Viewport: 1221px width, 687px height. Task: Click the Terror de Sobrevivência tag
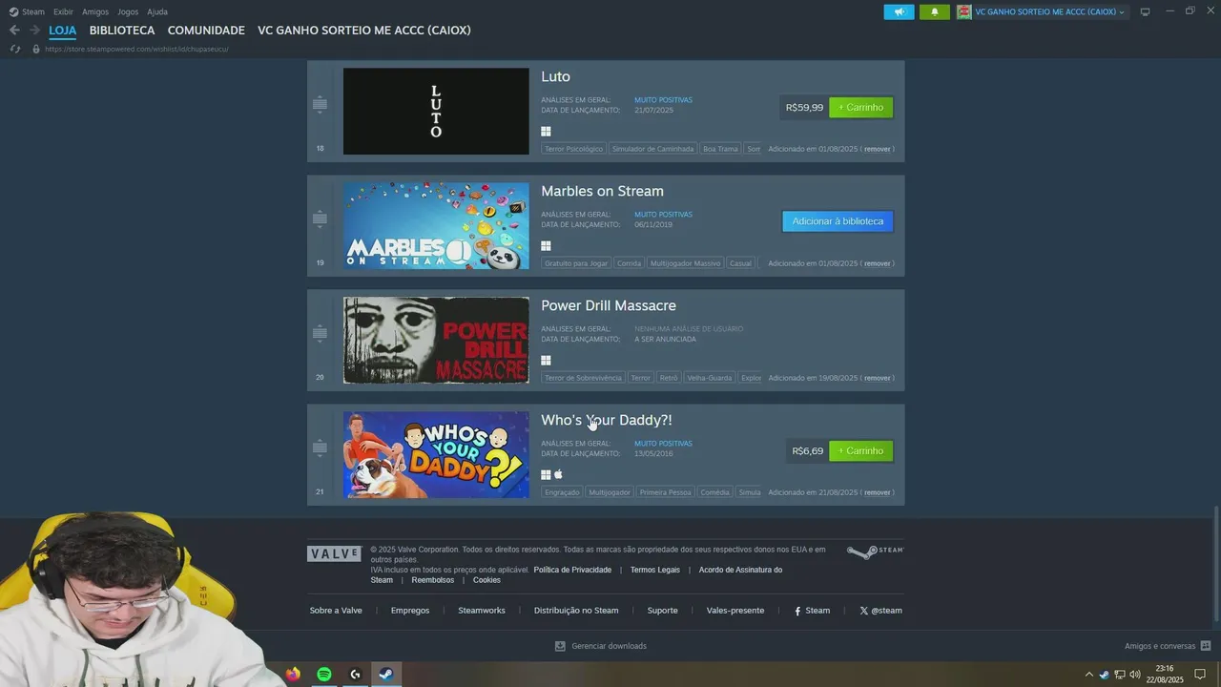click(x=583, y=378)
